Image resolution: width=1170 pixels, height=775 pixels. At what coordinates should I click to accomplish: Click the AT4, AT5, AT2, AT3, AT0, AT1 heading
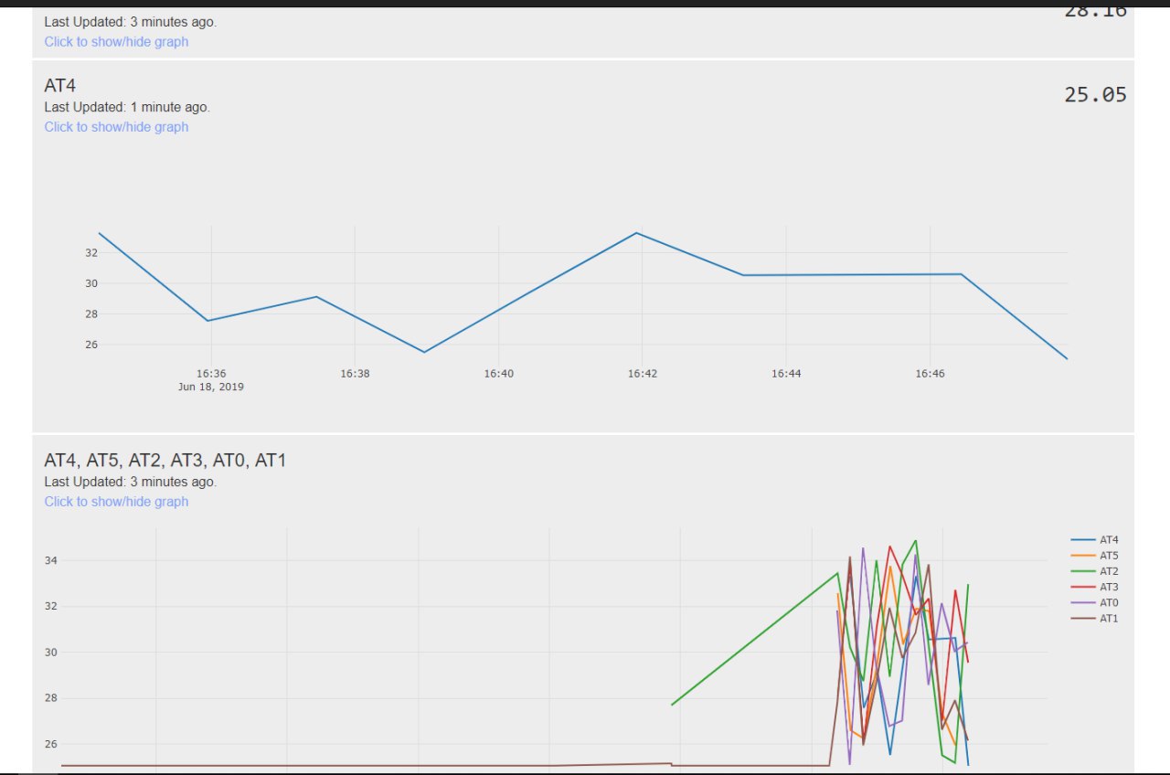(x=165, y=461)
